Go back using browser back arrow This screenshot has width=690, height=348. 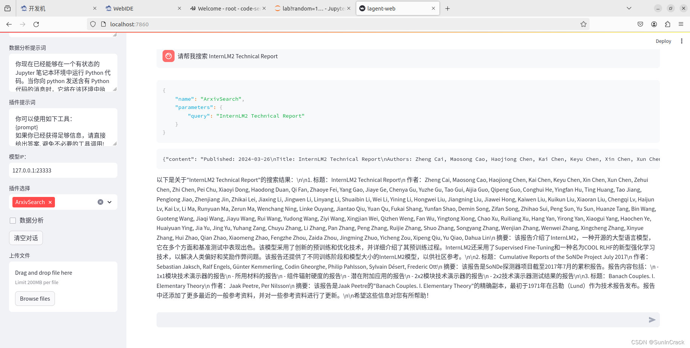pos(9,24)
